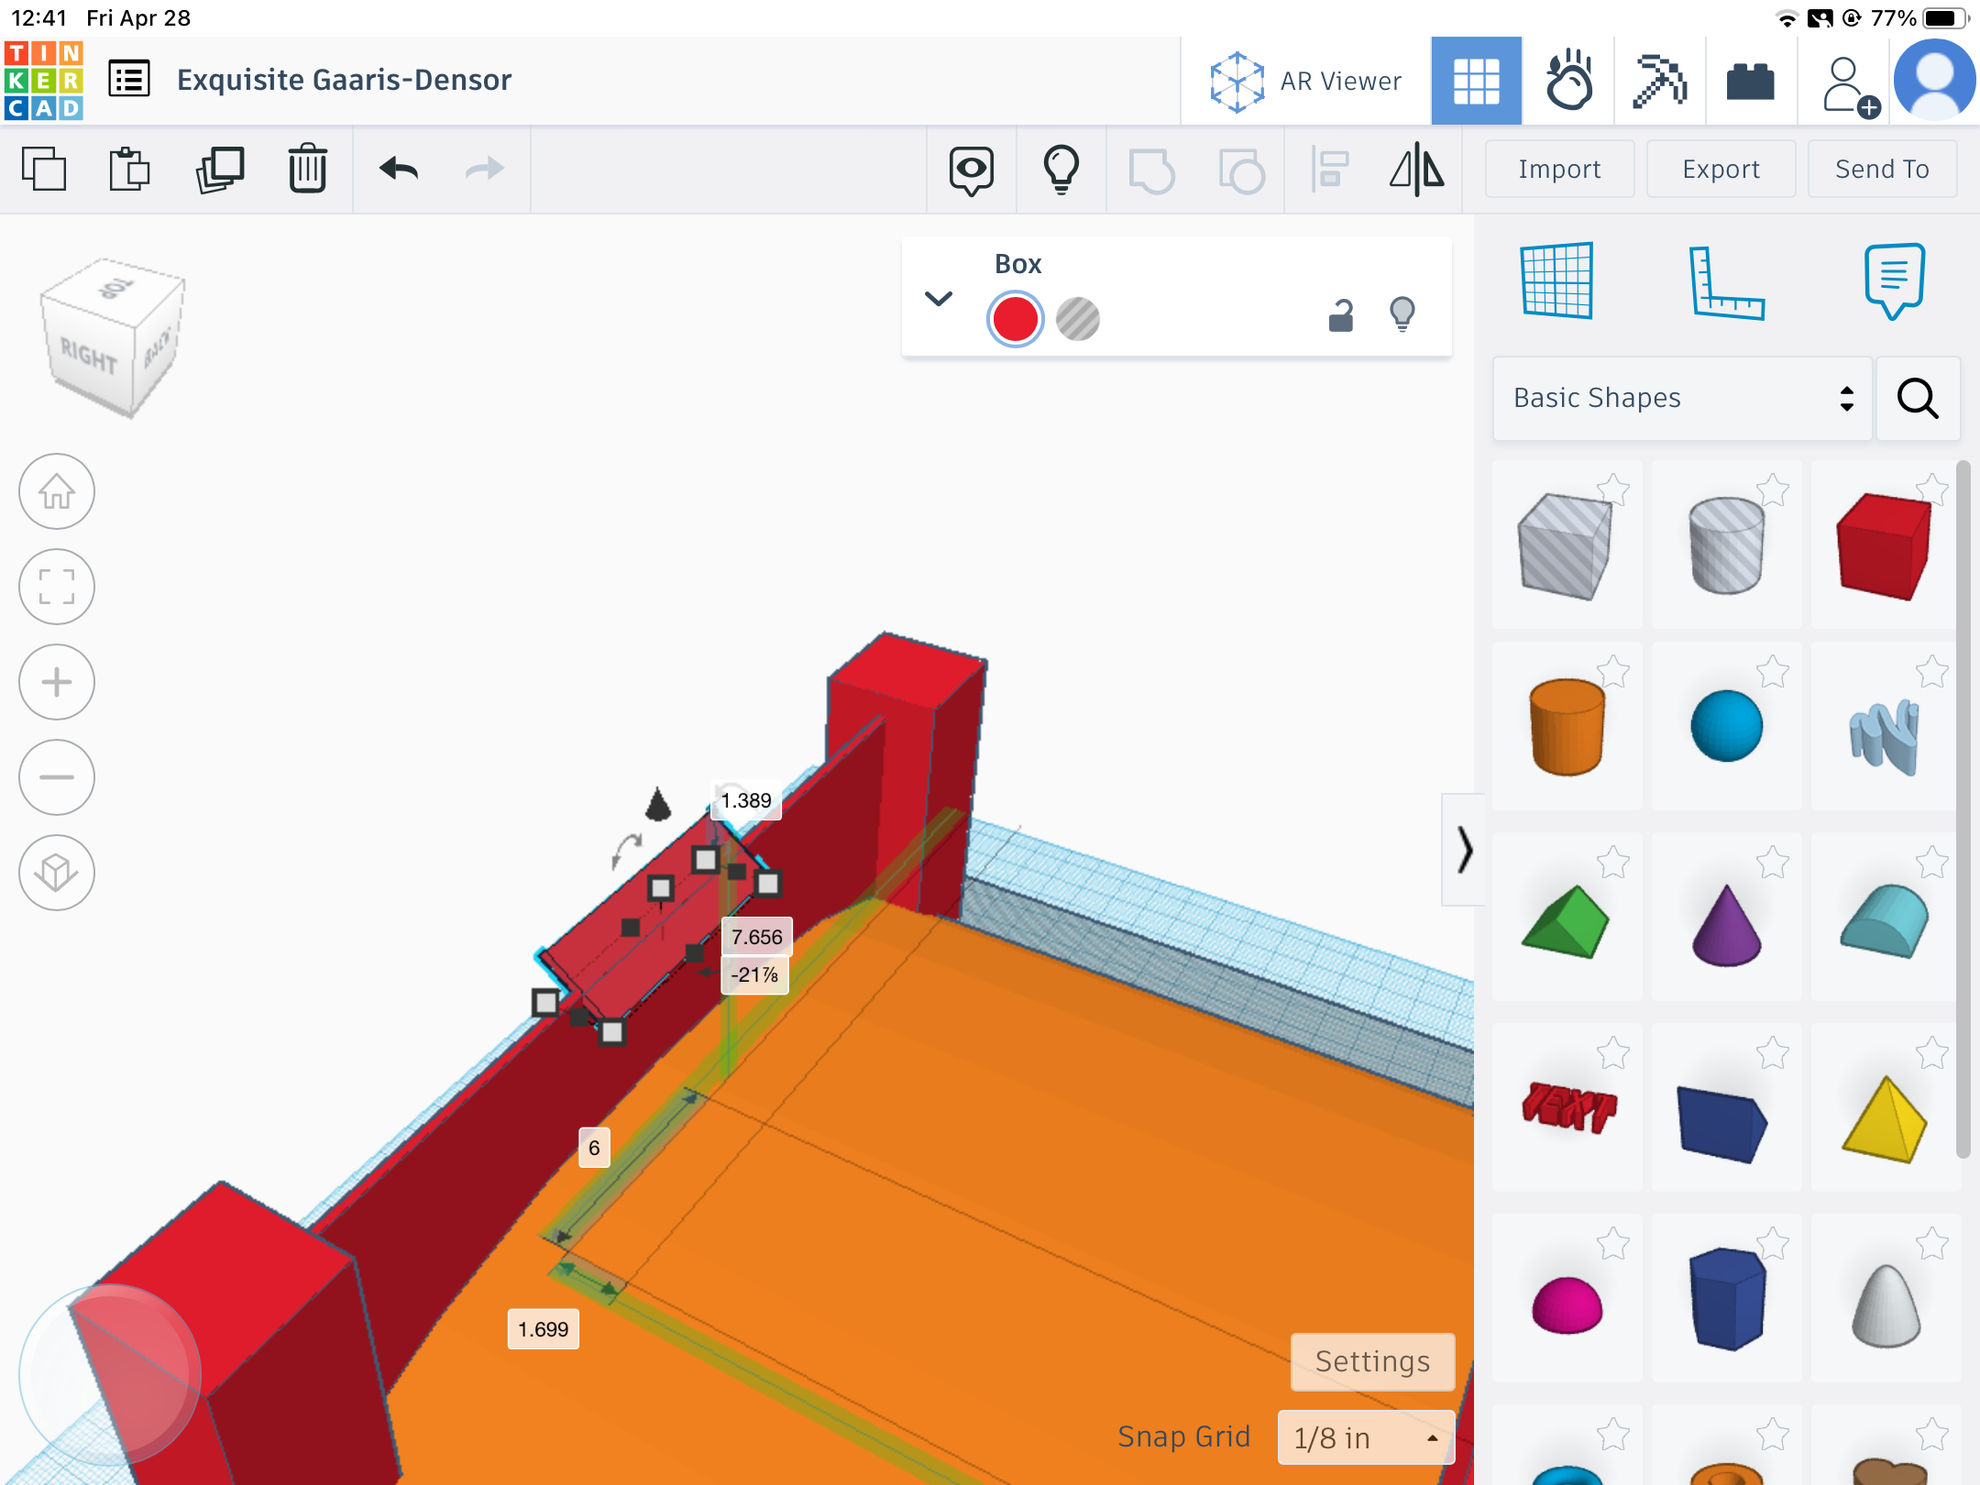Image resolution: width=1980 pixels, height=1485 pixels.
Task: Open the Basic Shapes dropdown
Action: 1682,398
